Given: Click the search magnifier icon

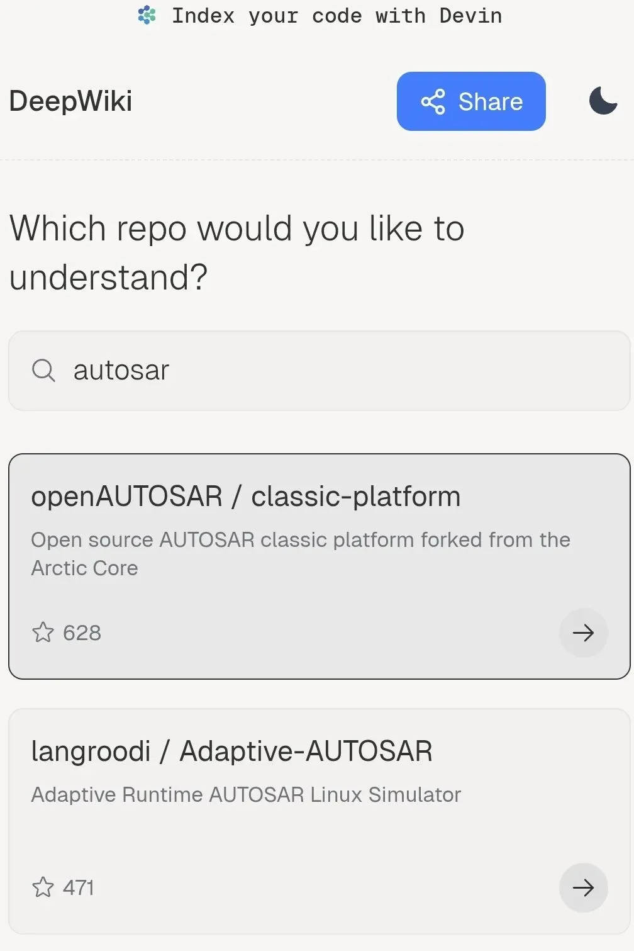Looking at the screenshot, I should coord(43,370).
